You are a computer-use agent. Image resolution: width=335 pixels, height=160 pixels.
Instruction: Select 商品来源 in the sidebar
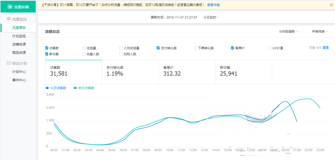point(19,53)
